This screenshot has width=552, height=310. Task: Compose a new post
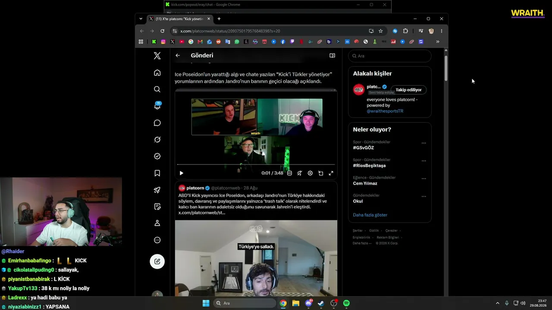tap(157, 261)
